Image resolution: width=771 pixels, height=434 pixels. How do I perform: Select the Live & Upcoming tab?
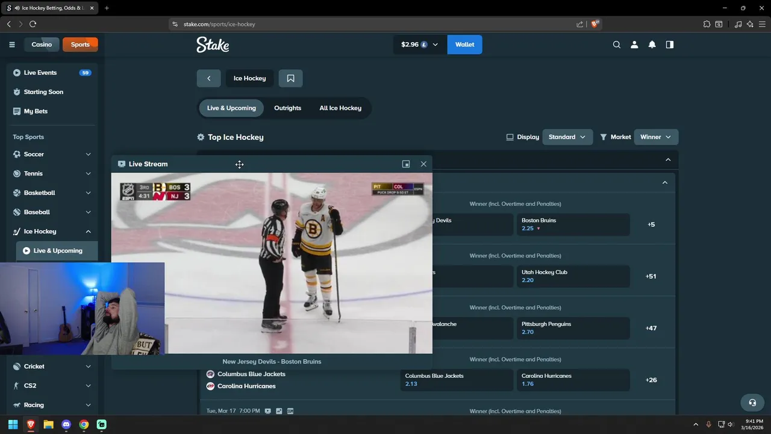[231, 108]
